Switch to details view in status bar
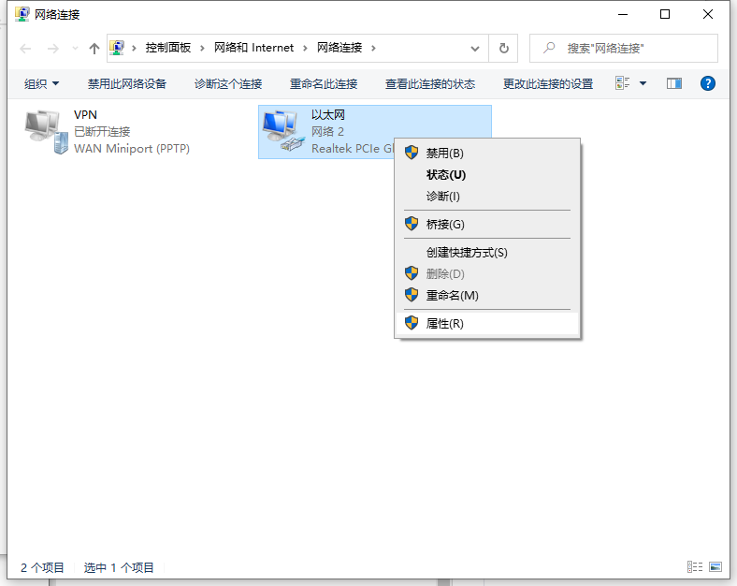 pyautogui.click(x=694, y=567)
